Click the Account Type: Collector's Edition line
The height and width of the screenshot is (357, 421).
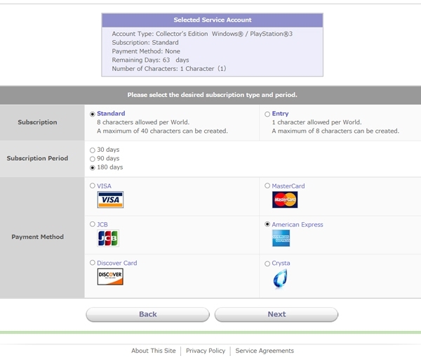[x=202, y=34]
